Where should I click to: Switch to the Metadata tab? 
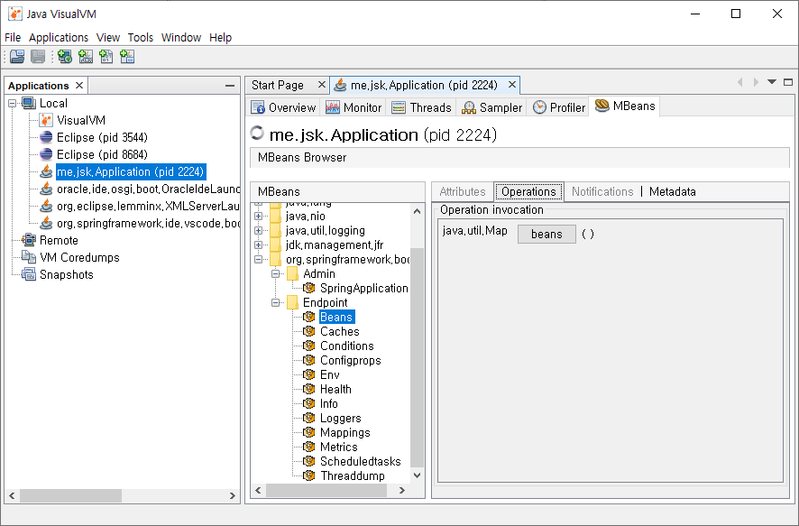[x=672, y=191]
